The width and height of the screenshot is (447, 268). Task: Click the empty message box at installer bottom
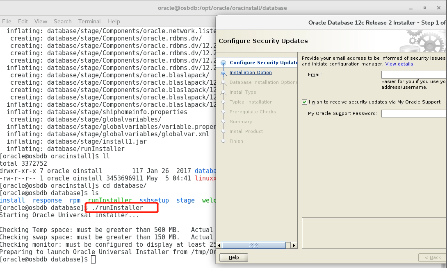[374, 233]
